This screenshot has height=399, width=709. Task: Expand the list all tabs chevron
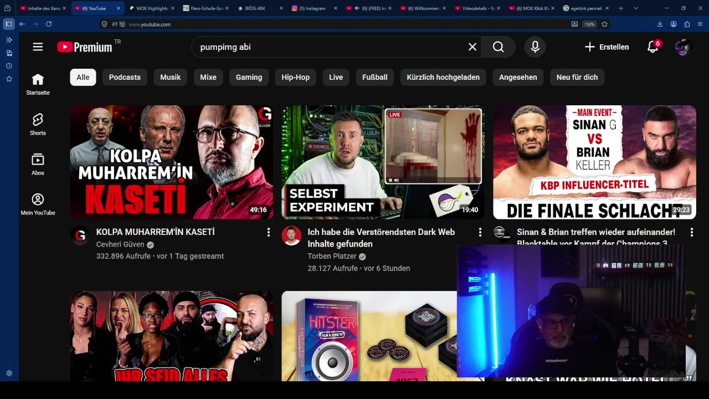pos(635,8)
